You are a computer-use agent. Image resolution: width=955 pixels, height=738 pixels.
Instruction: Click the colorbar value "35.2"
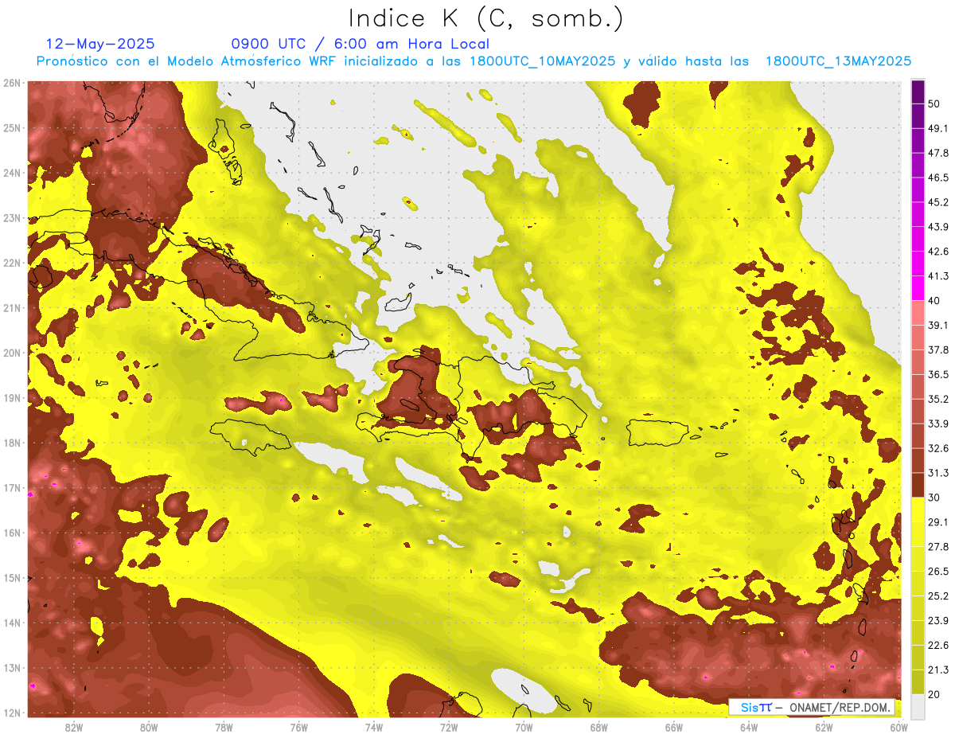(937, 399)
